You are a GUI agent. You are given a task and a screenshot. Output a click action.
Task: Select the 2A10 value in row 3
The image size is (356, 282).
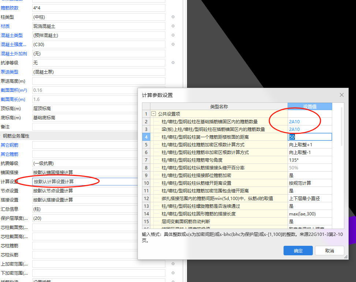pos(310,129)
